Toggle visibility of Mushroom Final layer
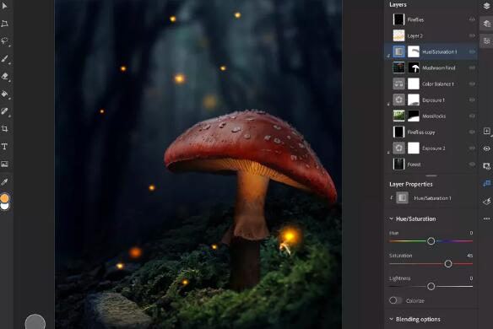493x329 pixels. [x=472, y=67]
